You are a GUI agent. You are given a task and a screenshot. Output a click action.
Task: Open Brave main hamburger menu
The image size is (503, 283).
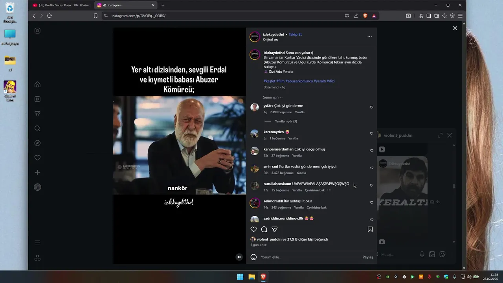coord(460,16)
